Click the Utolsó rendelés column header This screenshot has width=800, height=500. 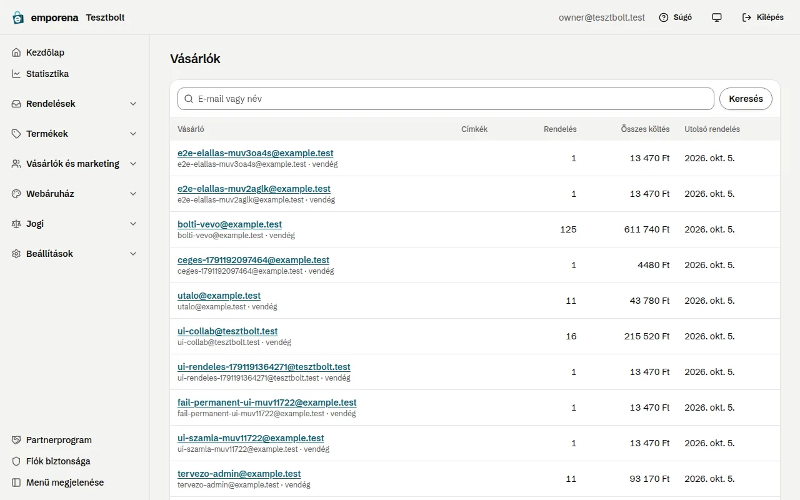712,129
